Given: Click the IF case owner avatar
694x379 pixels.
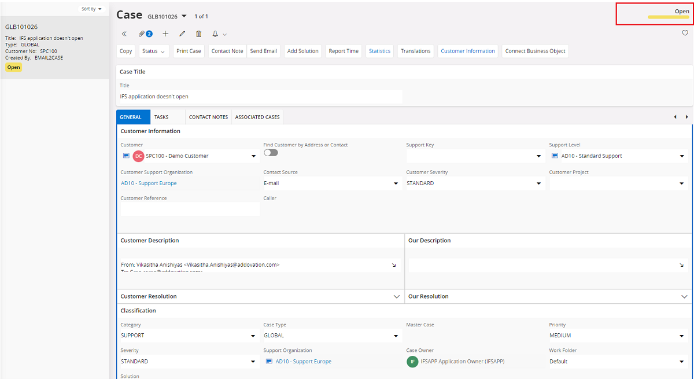Looking at the screenshot, I should [x=412, y=362].
